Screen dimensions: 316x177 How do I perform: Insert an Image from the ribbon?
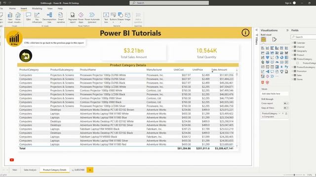point(127,17)
